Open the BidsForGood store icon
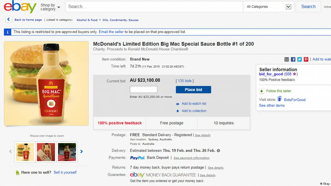Screen dimensions: 331x186 click(x=280, y=99)
